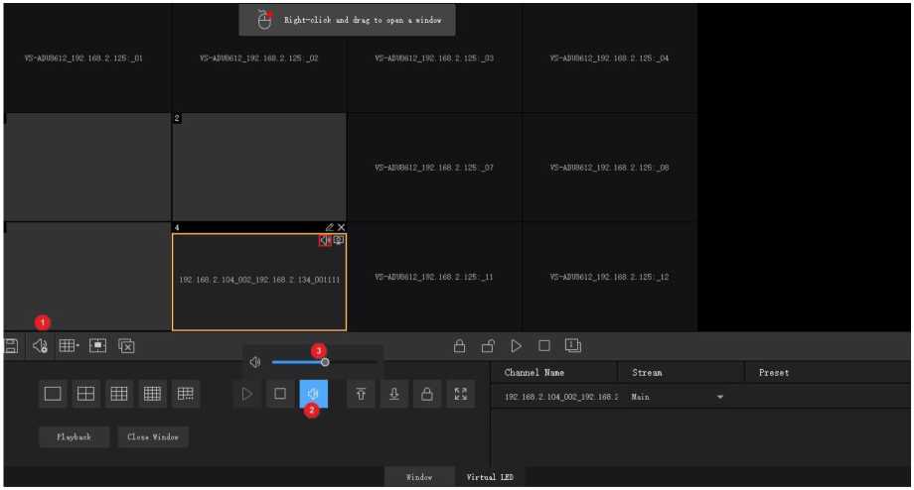This screenshot has width=914, height=490.
Task: Select the 3x3 nine-window layout
Action: (119, 394)
